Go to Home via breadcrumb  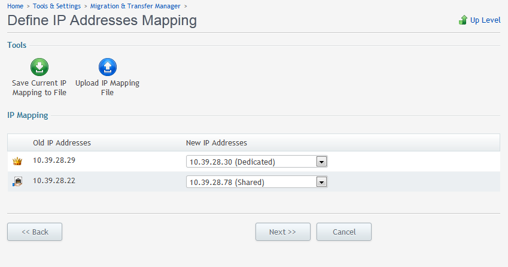coord(15,6)
